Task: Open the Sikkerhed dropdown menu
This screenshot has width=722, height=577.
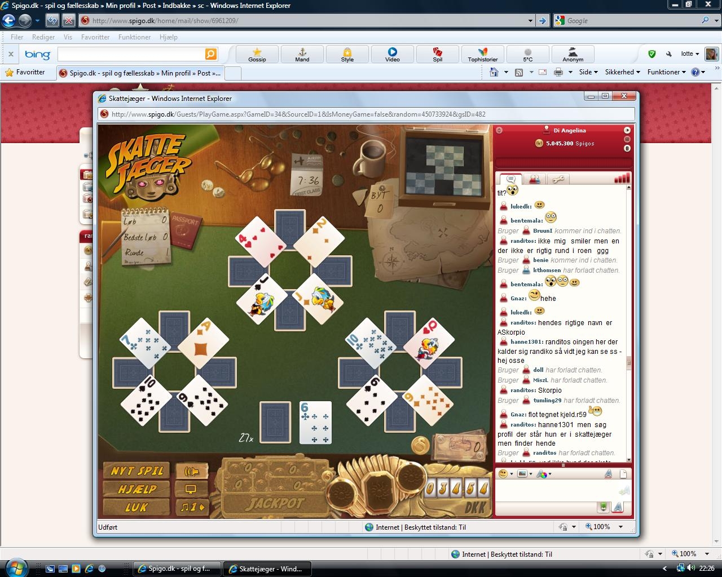Action: [x=622, y=72]
